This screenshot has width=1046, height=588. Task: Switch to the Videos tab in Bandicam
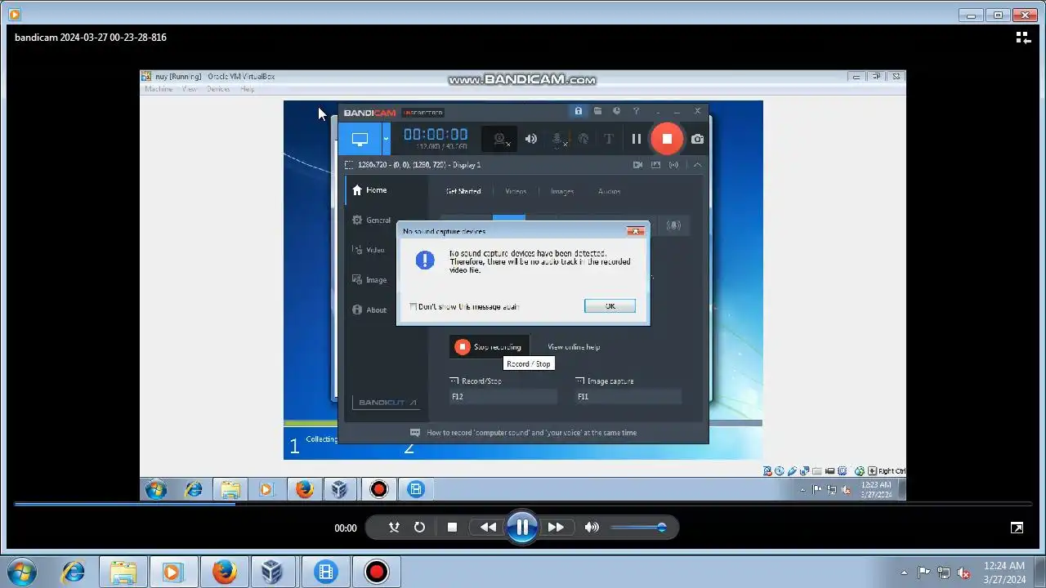coord(516,192)
